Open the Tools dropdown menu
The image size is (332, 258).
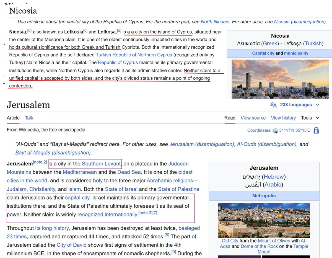tap(310, 118)
